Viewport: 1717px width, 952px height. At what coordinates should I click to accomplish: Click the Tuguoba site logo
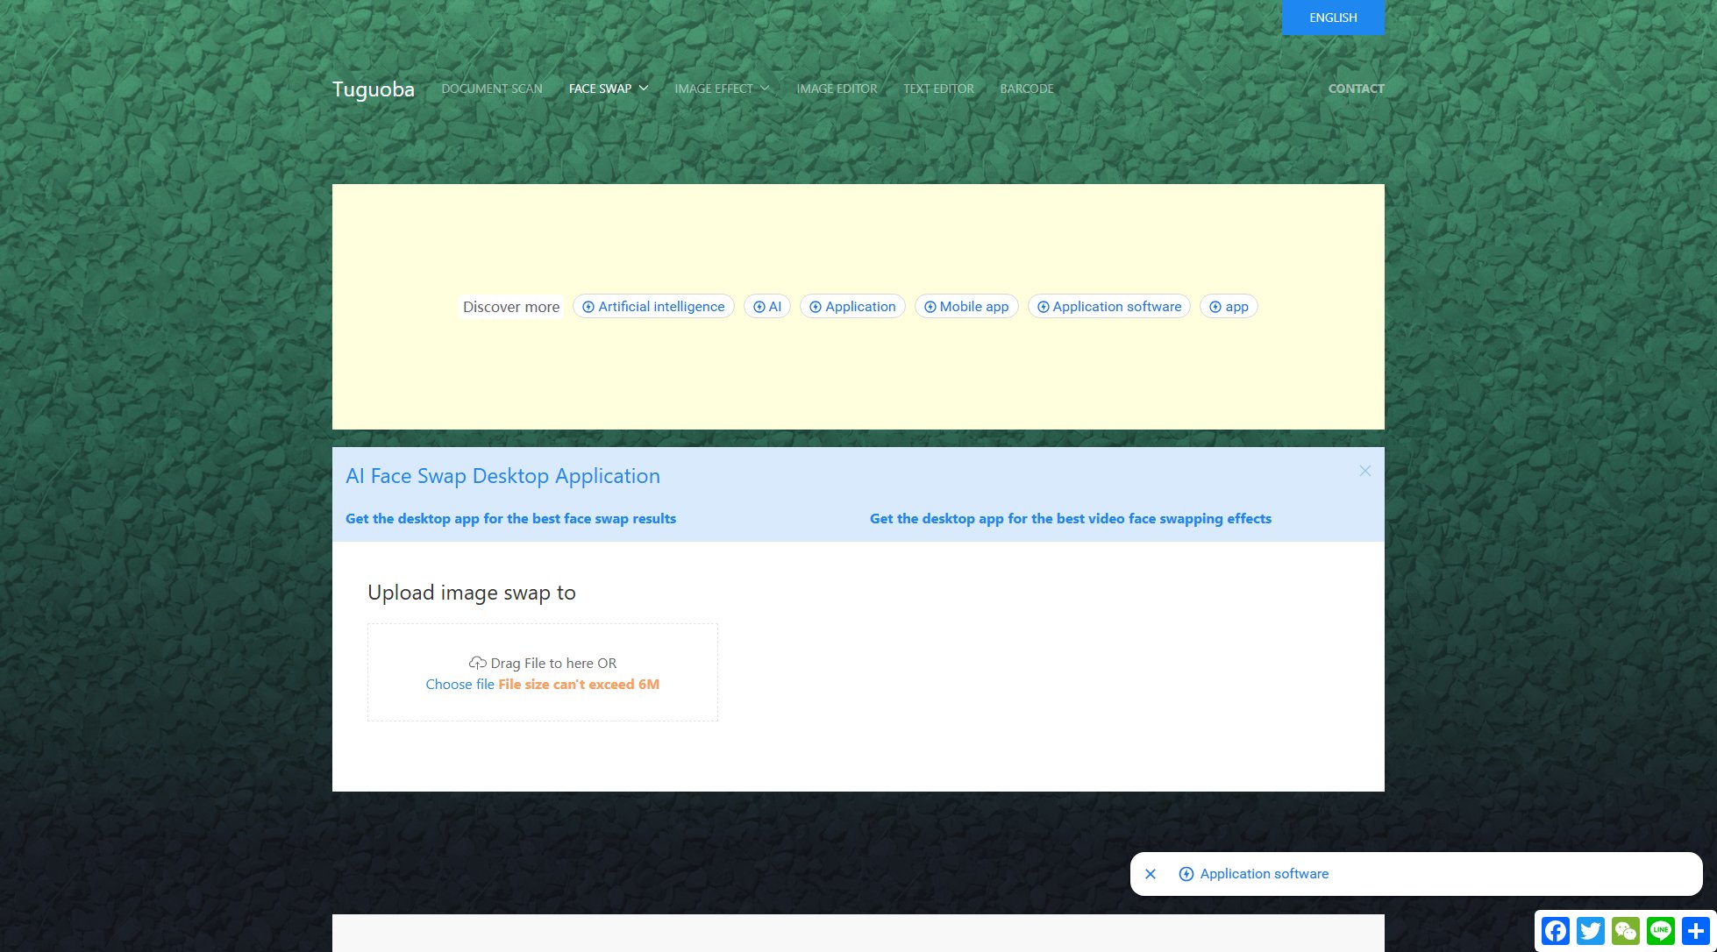click(373, 89)
